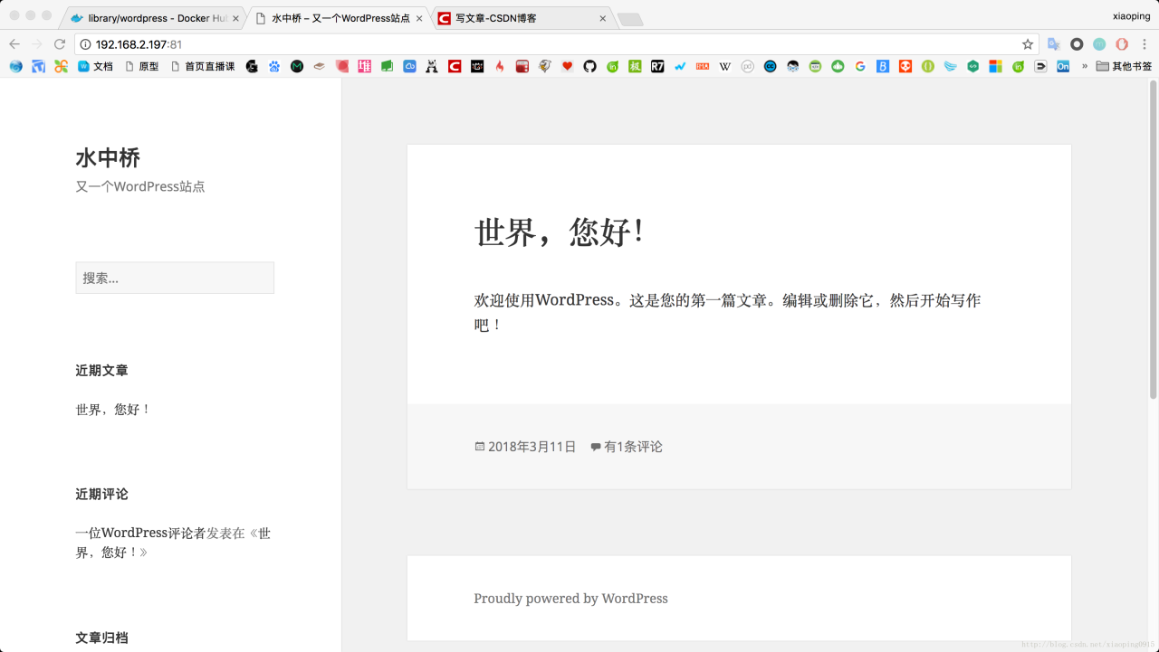The height and width of the screenshot is (652, 1159).
Task: Open the Baidu paw bookmark icon
Action: pos(274,66)
